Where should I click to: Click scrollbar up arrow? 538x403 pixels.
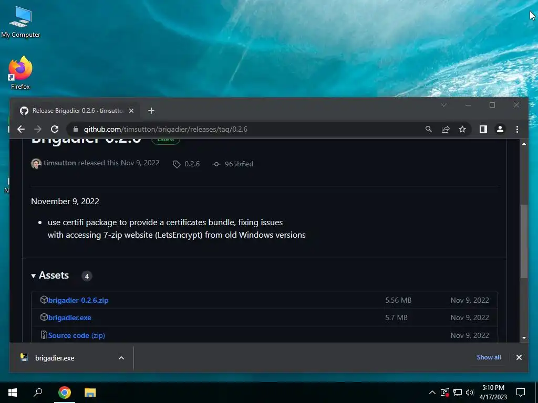click(524, 144)
